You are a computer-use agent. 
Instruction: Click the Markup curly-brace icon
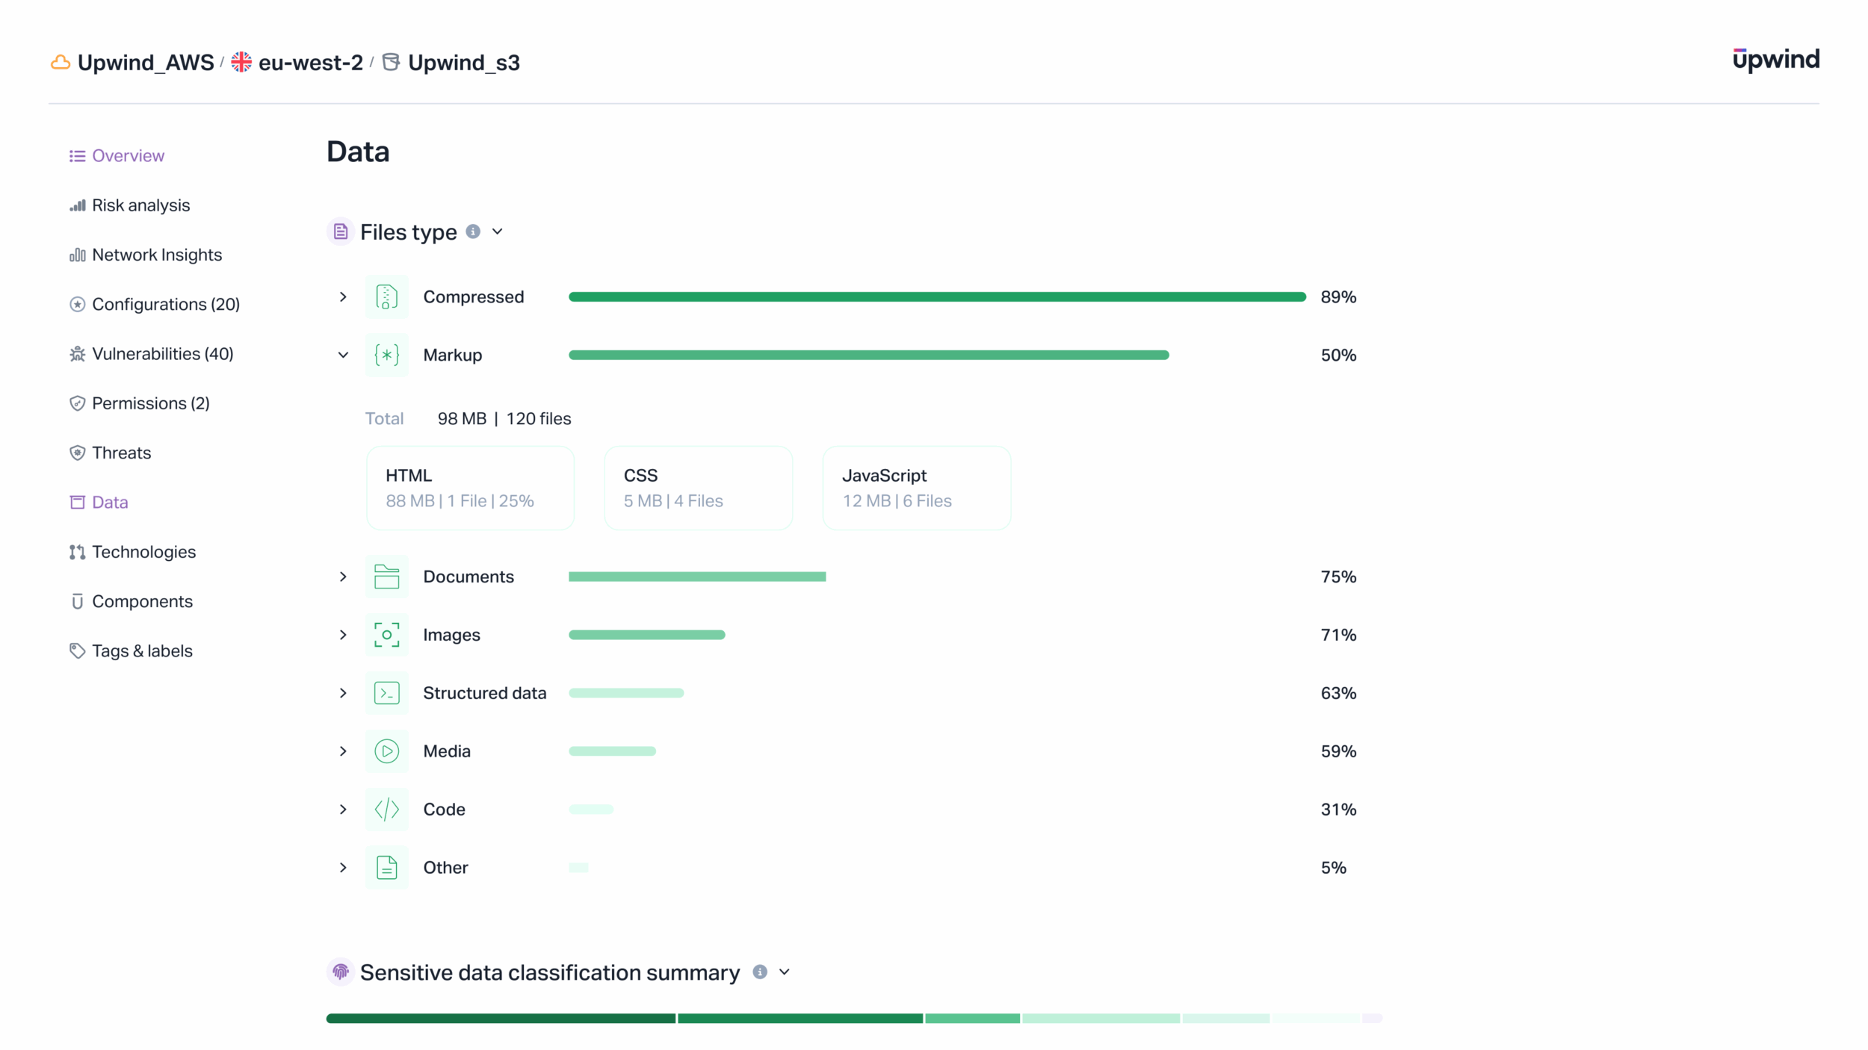point(386,355)
